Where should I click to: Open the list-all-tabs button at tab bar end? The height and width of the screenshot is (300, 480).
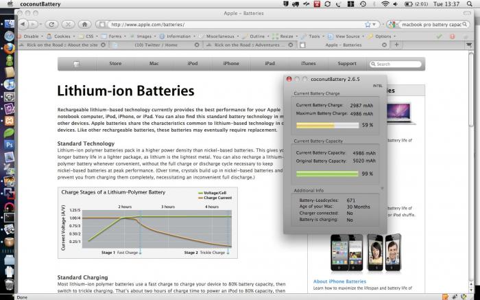(468, 45)
